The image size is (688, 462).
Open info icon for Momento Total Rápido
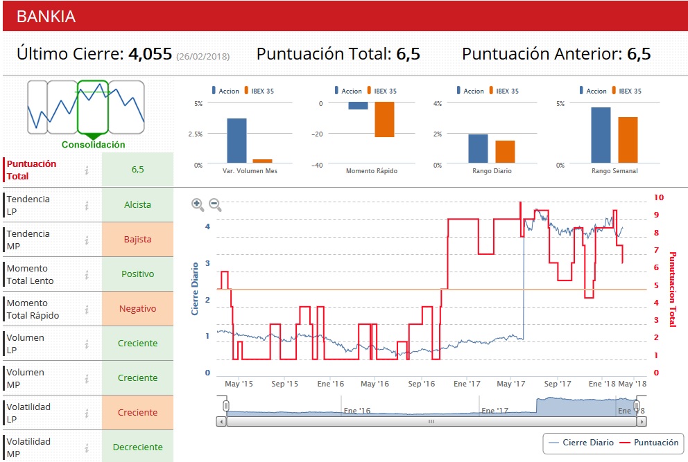pos(87,309)
